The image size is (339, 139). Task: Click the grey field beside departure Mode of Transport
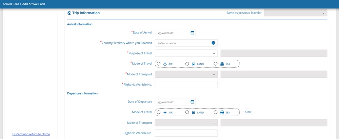pos(274,122)
